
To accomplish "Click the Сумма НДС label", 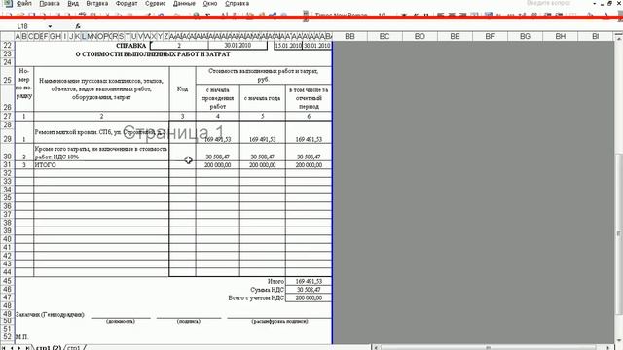I will 267,290.
